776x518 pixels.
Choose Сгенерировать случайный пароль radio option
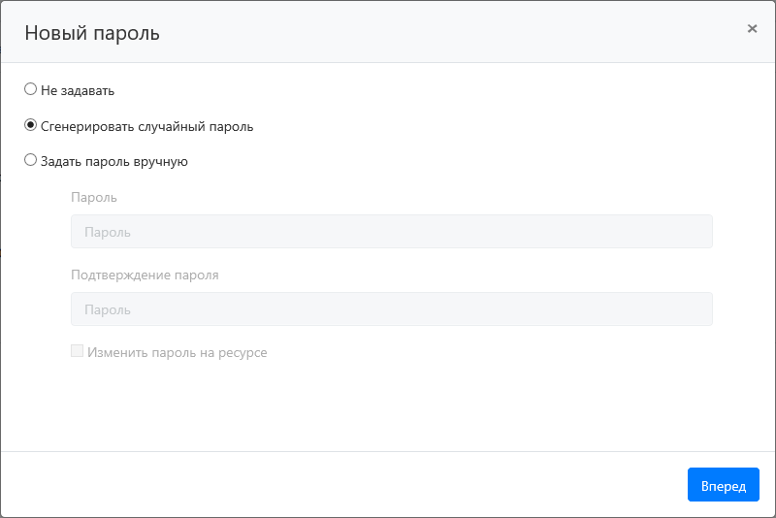tap(30, 125)
